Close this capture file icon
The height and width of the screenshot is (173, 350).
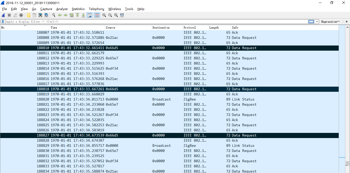(40, 15)
